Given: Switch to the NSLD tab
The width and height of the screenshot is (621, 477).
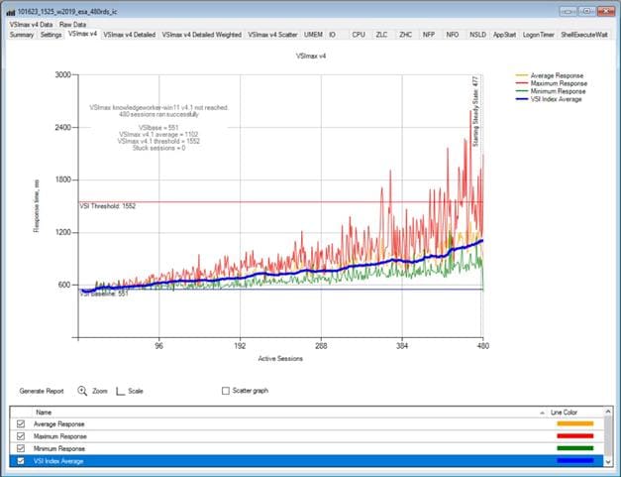Looking at the screenshot, I should coord(477,35).
